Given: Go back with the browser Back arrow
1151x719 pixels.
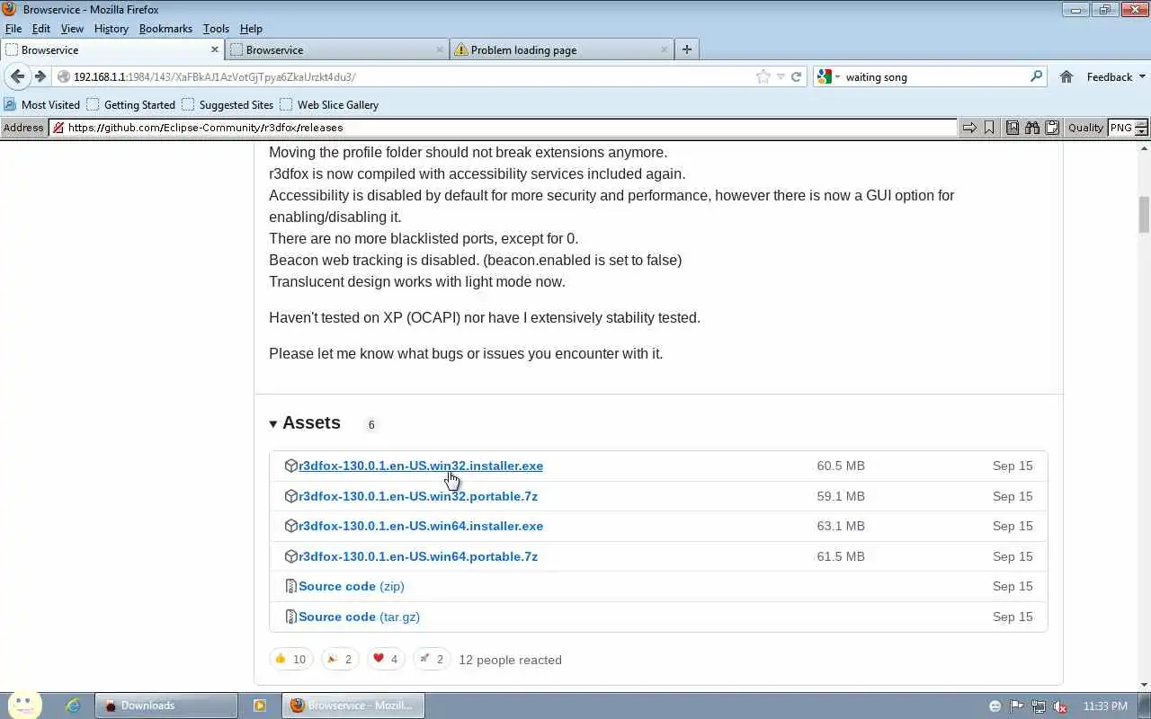Looking at the screenshot, I should (x=17, y=76).
